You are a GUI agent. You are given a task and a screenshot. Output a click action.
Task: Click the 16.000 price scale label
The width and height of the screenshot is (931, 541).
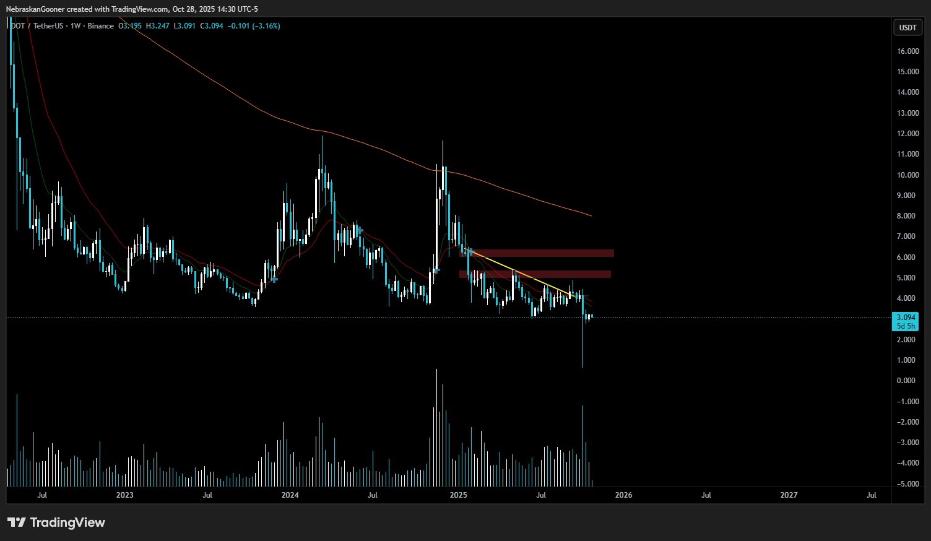coord(907,51)
